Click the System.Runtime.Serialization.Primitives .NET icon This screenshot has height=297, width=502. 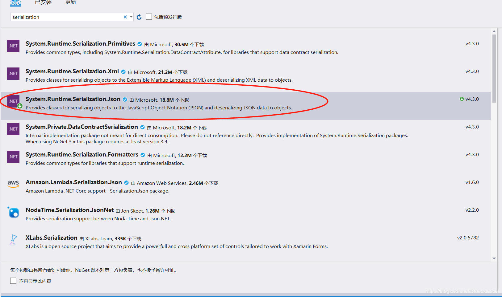coord(13,46)
